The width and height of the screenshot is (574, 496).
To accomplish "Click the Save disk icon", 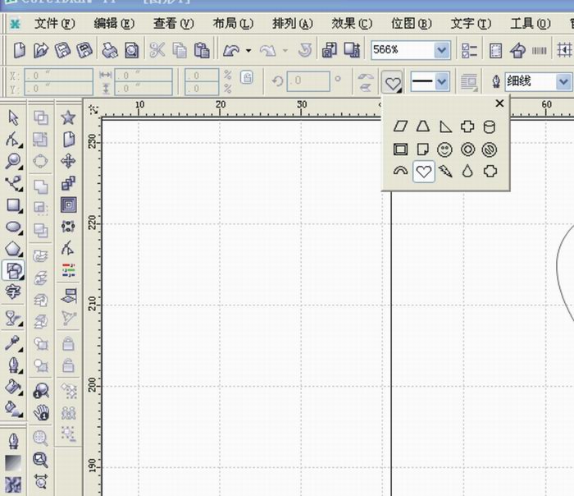I will [62, 50].
